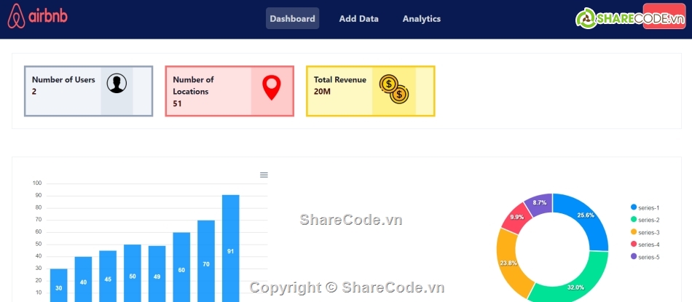
Task: Open the bar chart hamburger menu
Action: click(264, 175)
